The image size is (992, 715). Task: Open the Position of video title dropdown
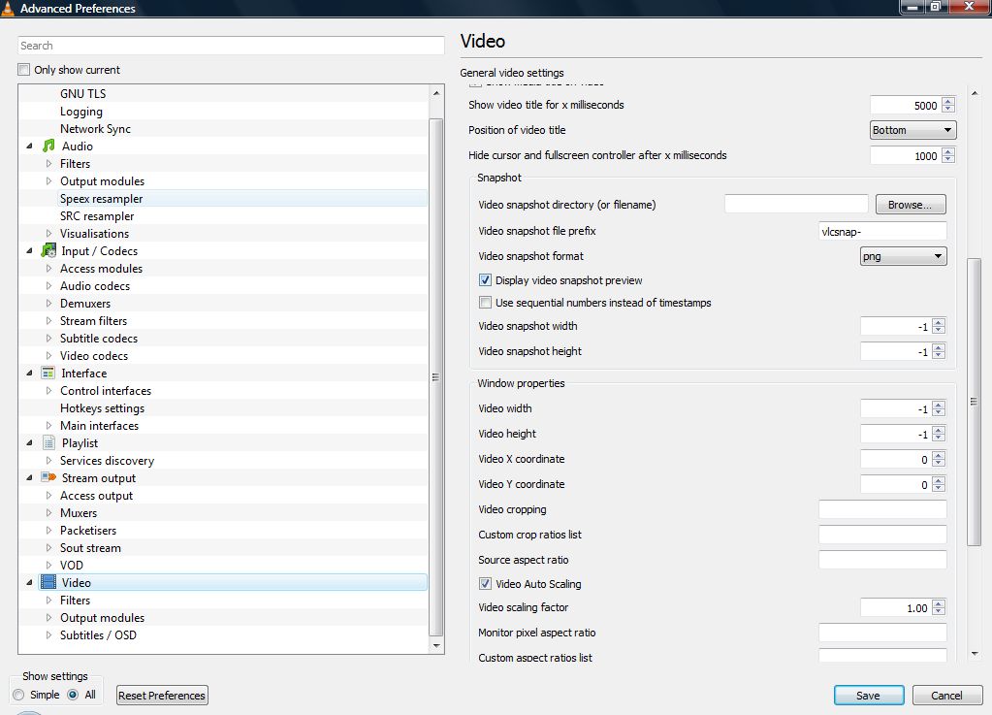tap(912, 130)
